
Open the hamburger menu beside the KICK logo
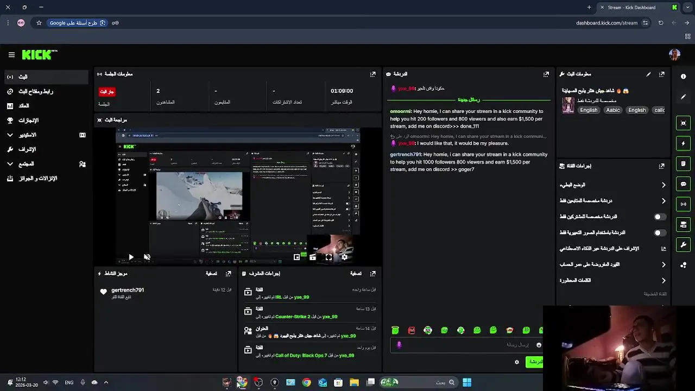pos(11,55)
